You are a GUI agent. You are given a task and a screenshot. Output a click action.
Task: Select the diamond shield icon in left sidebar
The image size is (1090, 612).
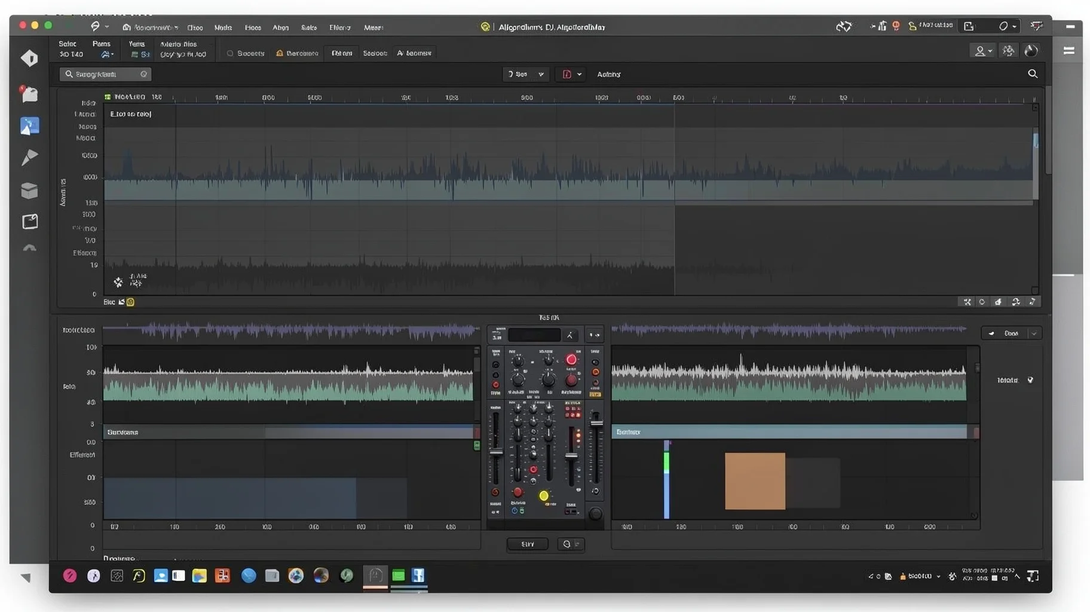coord(29,58)
